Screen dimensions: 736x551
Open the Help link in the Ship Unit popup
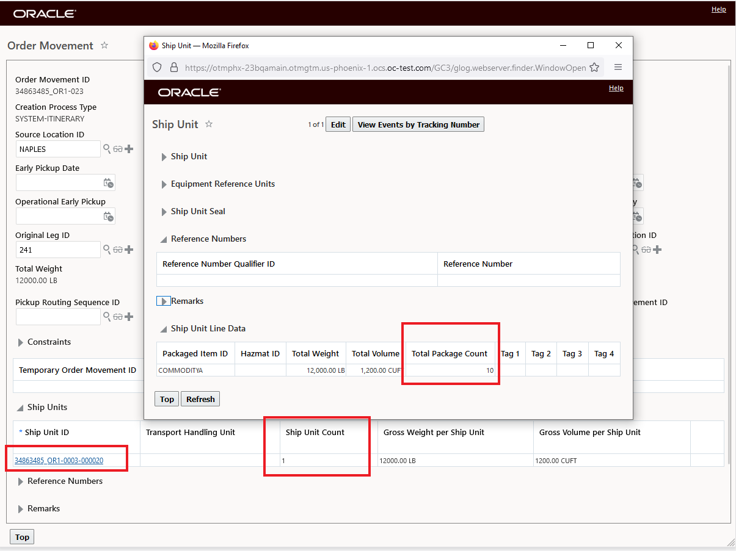[616, 88]
